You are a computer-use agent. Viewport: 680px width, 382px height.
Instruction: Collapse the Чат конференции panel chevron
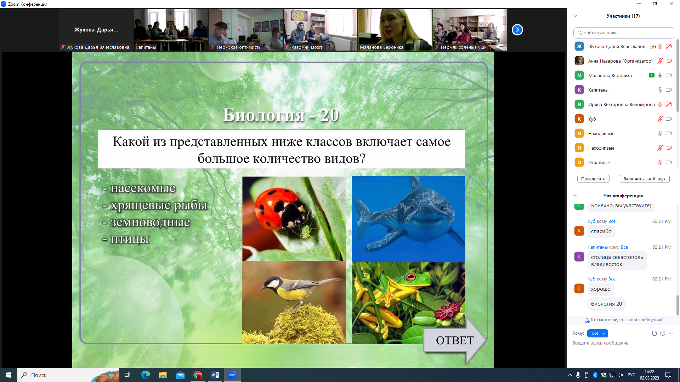[x=575, y=196]
